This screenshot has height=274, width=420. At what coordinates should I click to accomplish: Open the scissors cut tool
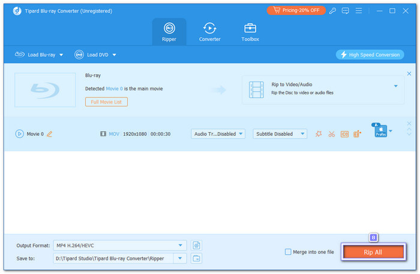tap(332, 134)
